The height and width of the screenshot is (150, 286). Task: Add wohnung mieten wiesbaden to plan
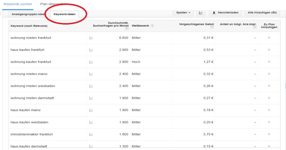coord(269,86)
